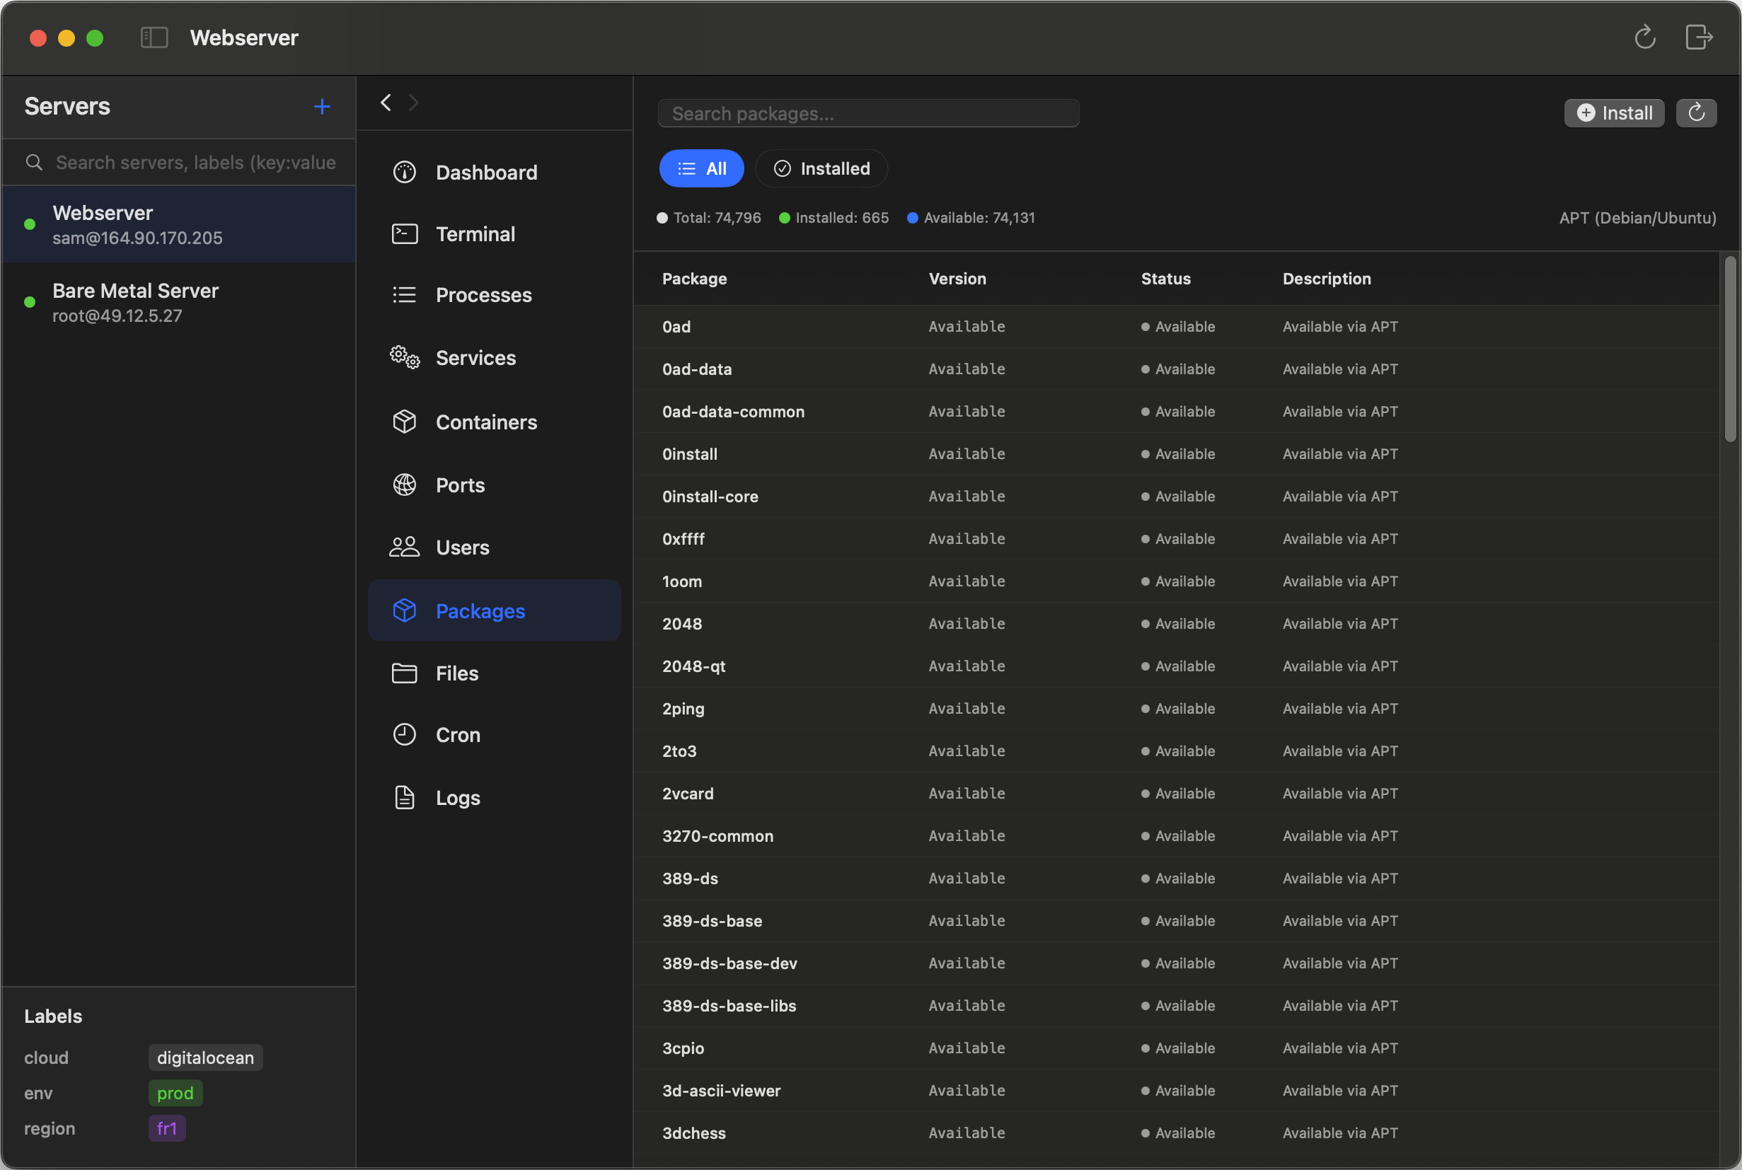Click the Containers cube icon
1742x1170 pixels.
[405, 422]
